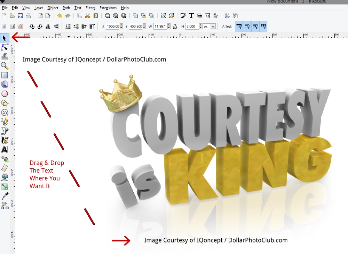Open the Filters menu
This screenshot has height=254, width=348.
[90, 8]
